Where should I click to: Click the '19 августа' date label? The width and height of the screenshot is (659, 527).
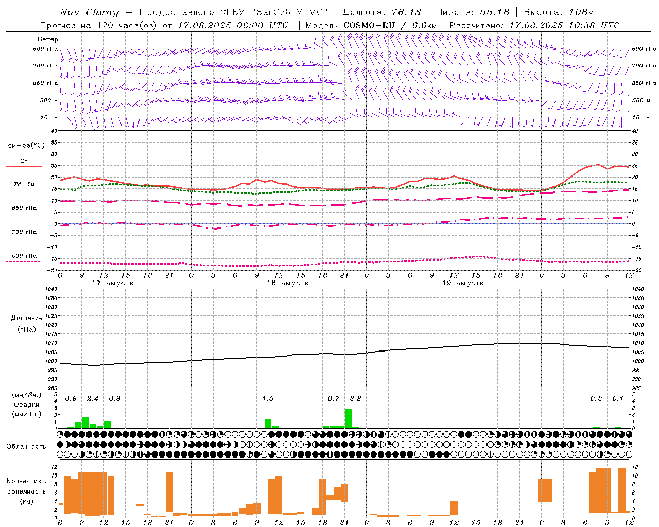463,283
